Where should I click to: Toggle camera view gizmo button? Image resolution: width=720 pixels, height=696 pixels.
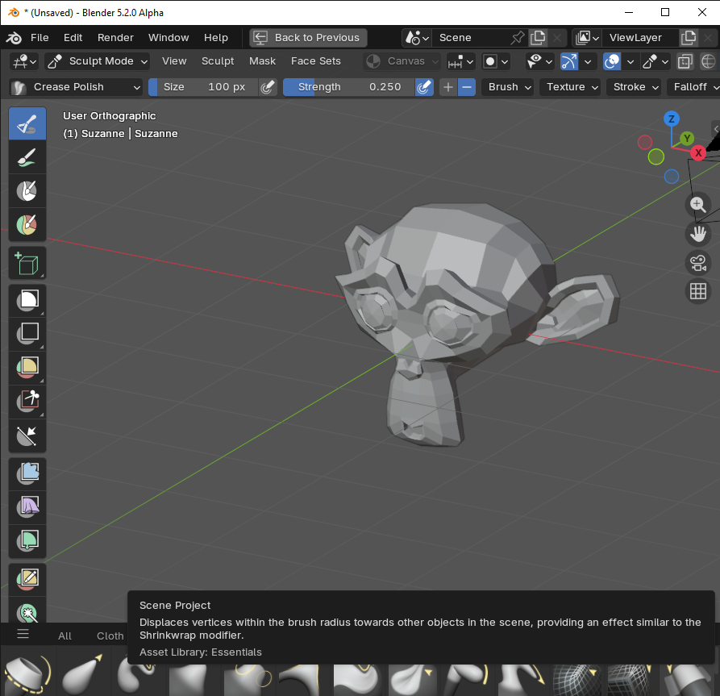coord(698,262)
